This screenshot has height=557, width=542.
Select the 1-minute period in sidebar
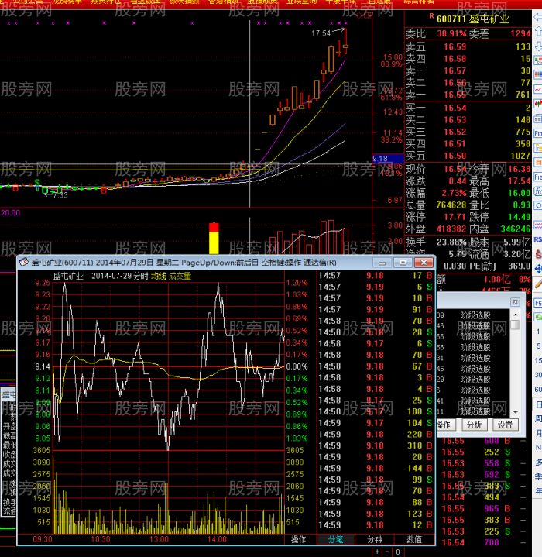click(x=538, y=332)
